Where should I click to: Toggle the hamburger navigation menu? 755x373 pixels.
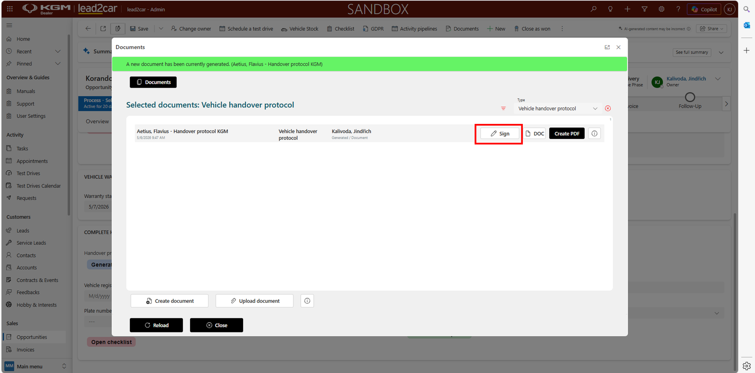(x=9, y=25)
